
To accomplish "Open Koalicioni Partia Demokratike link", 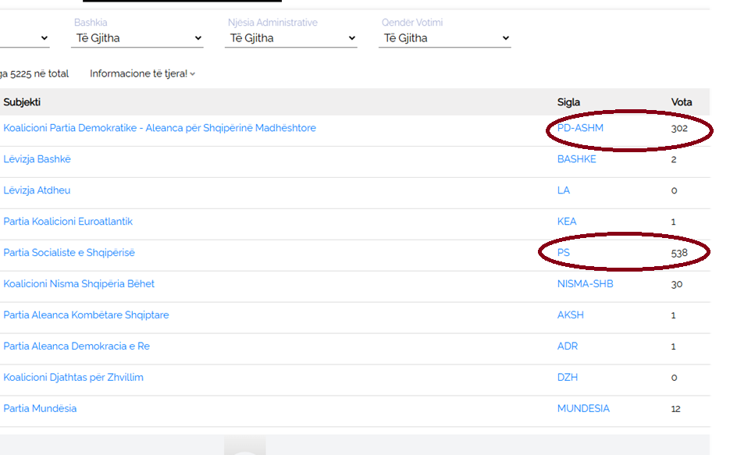I will pos(160,128).
